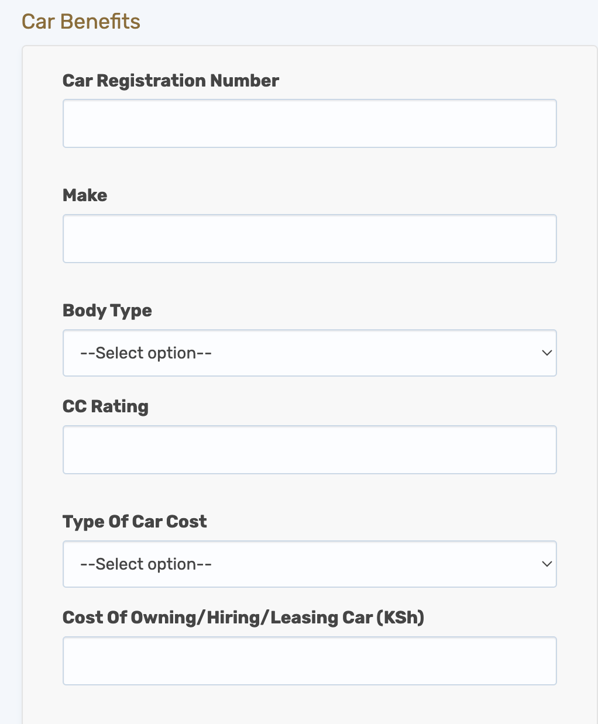The width and height of the screenshot is (598, 724).
Task: Click the Make field label
Action: [x=85, y=195]
